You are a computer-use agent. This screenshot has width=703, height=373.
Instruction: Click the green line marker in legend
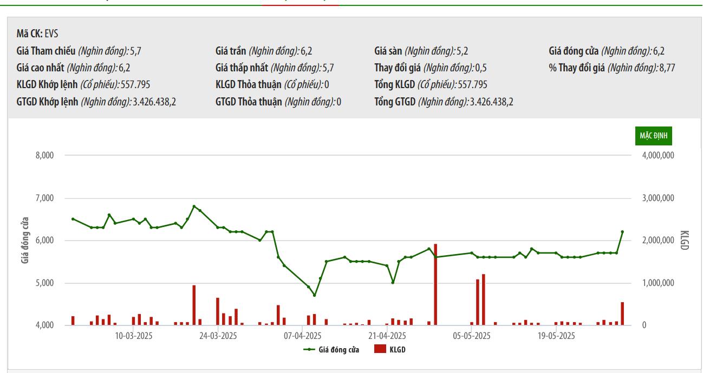tap(309, 350)
